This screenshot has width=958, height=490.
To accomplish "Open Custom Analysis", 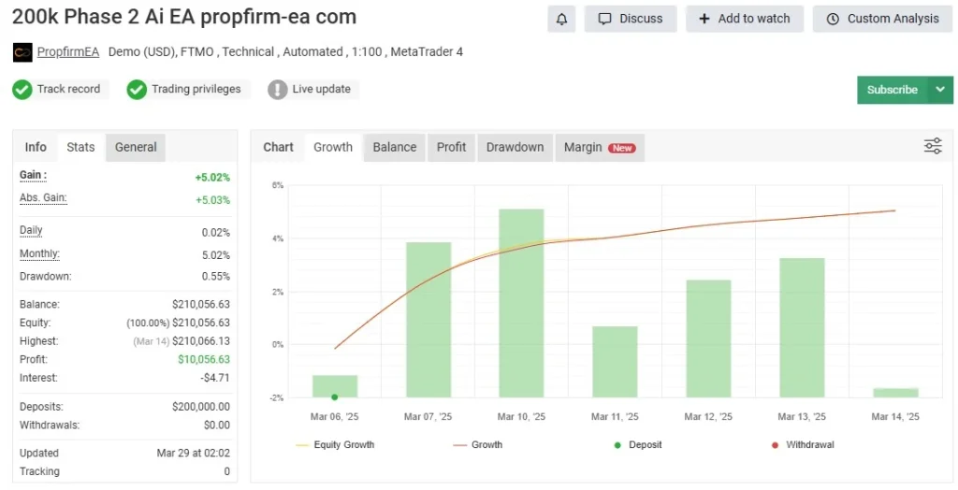I will 883,19.
